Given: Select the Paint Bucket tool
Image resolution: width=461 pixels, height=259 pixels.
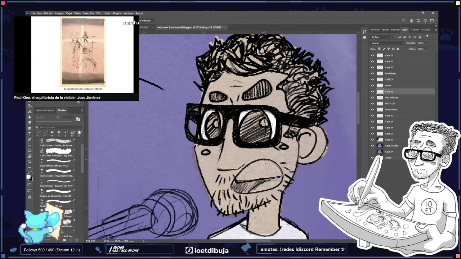Looking at the screenshot, I should pyautogui.click(x=30, y=106).
